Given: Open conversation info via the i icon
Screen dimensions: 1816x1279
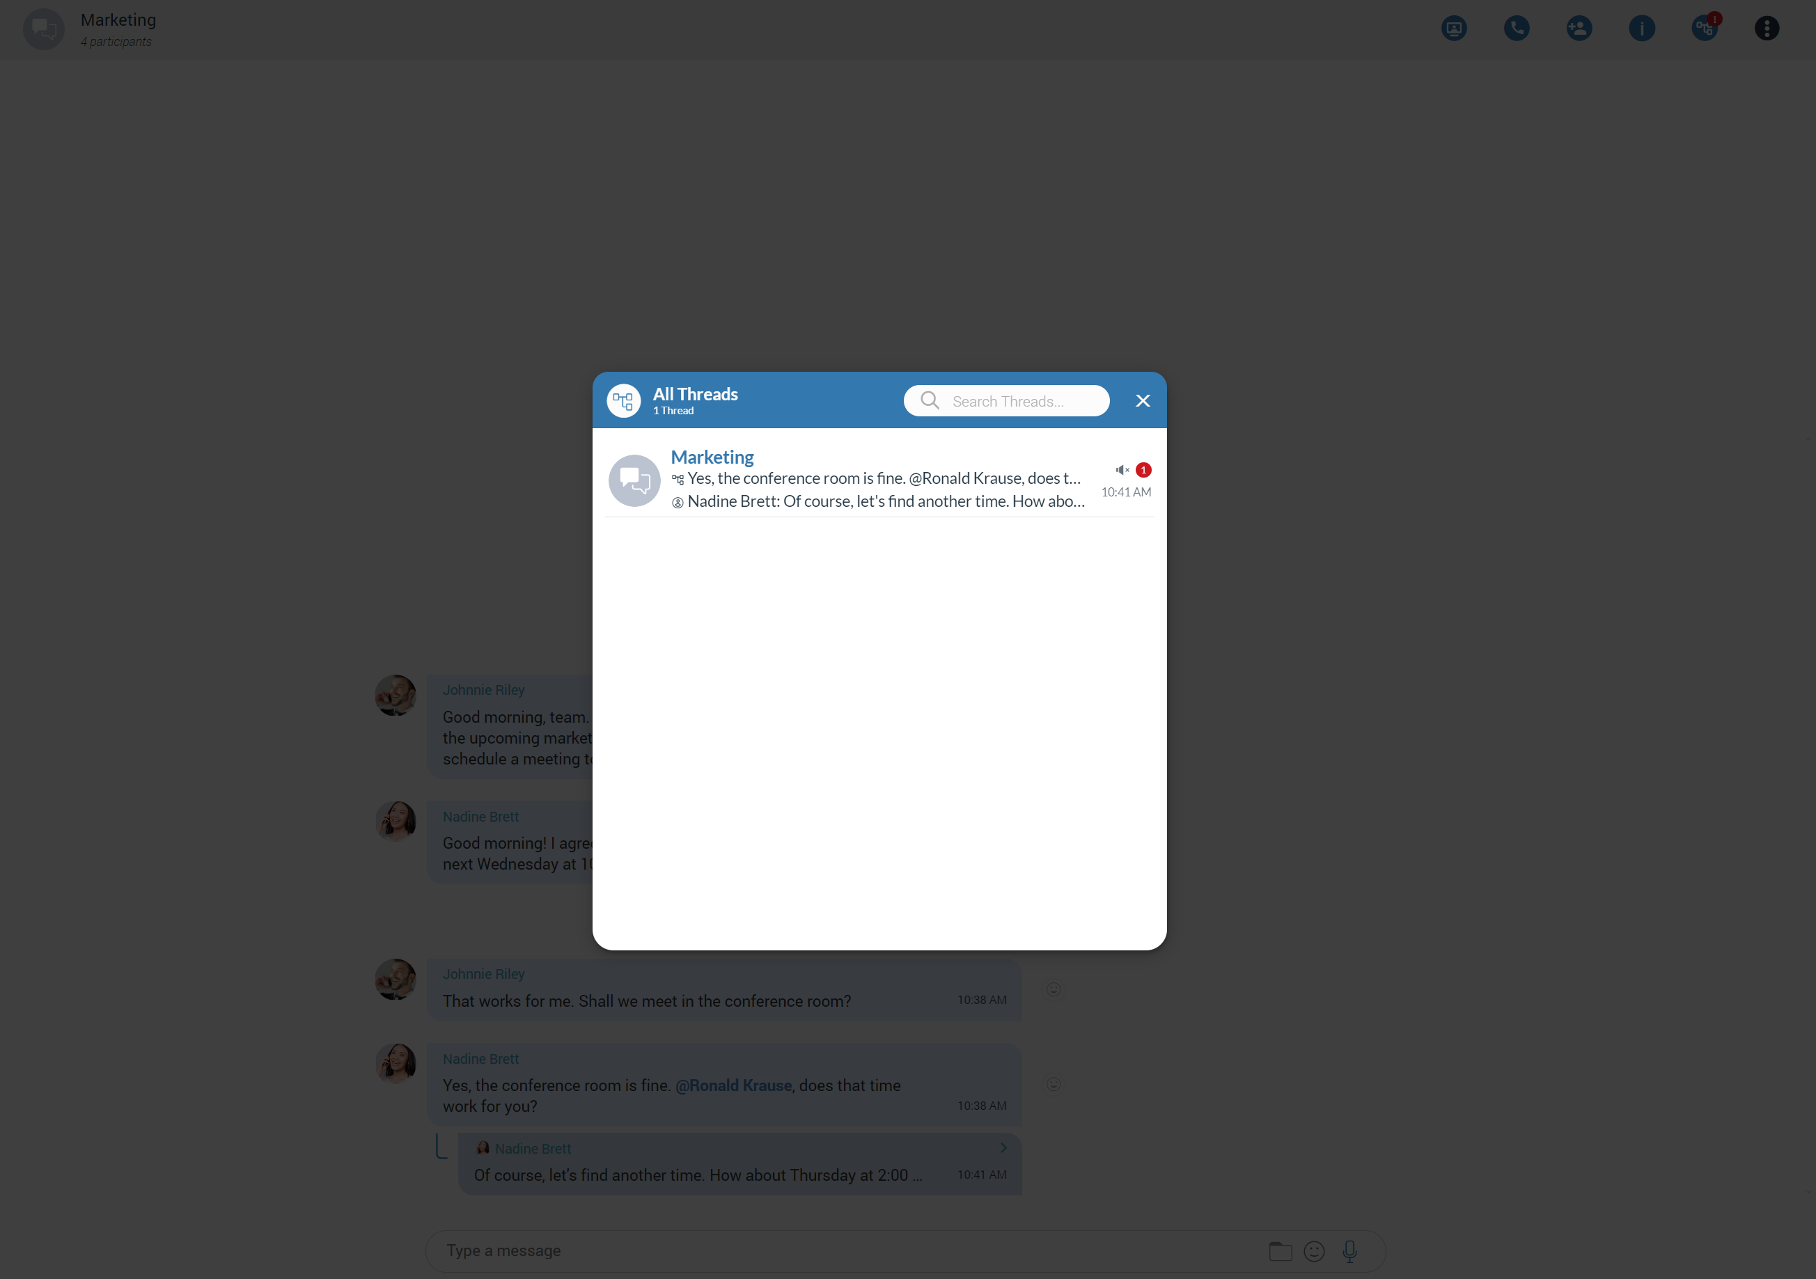Looking at the screenshot, I should (x=1641, y=29).
